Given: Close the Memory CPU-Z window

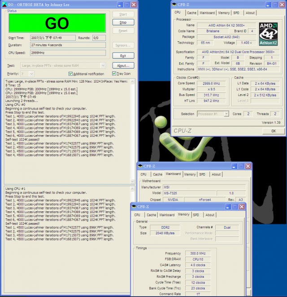Looking at the screenshot, I should click(242, 207).
